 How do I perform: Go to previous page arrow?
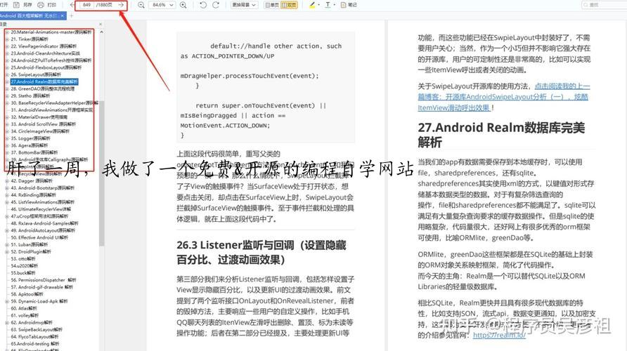tap(73, 5)
